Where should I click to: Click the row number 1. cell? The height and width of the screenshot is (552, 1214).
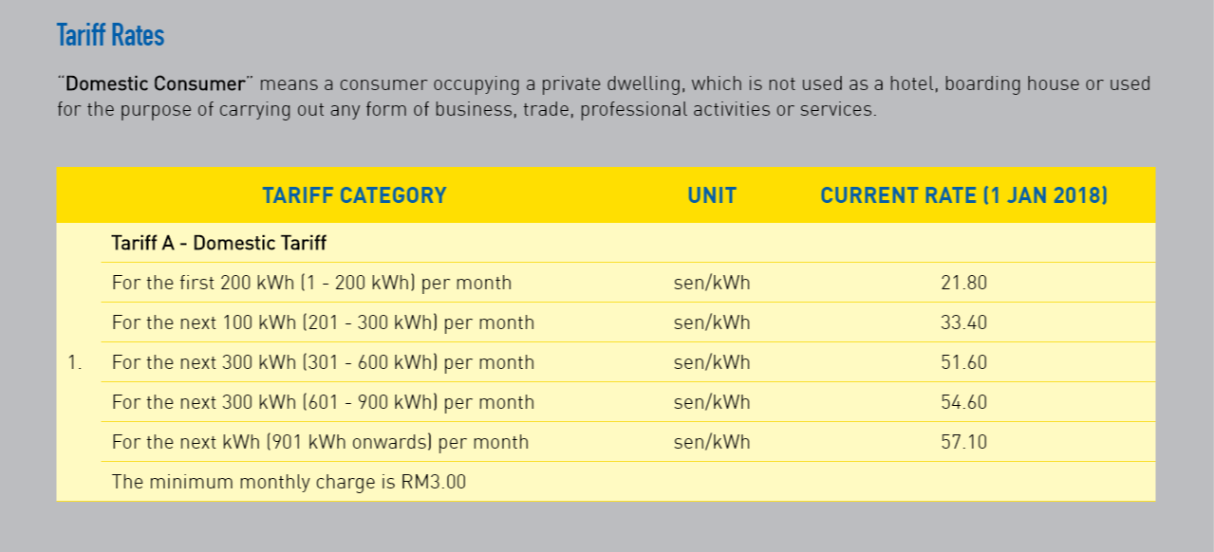(76, 362)
